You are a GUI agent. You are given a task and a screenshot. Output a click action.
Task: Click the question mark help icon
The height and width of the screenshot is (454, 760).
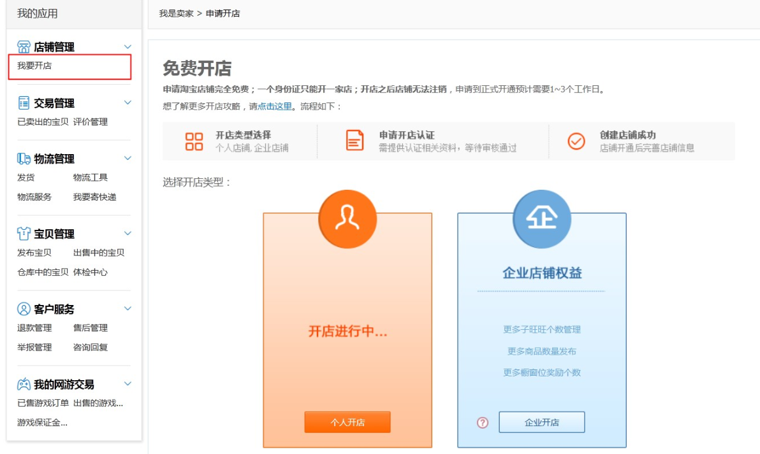click(482, 423)
